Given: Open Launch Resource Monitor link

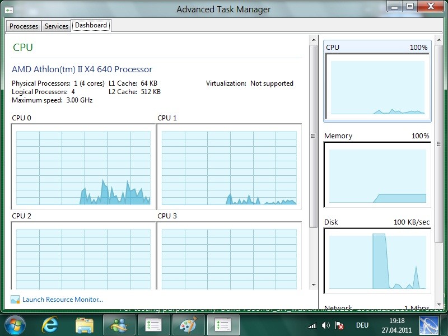Looking at the screenshot, I should pyautogui.click(x=63, y=300).
